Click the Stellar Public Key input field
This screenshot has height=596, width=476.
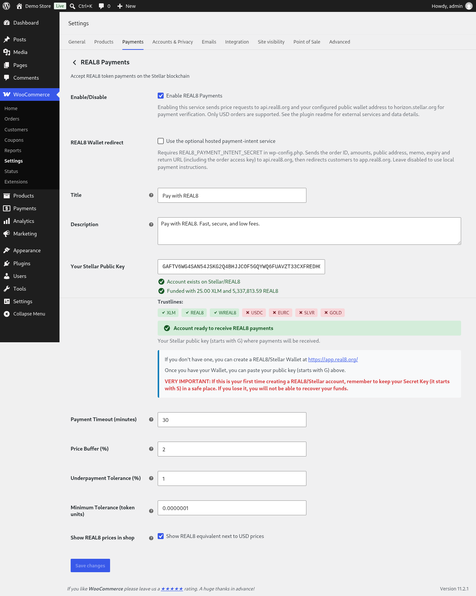(x=241, y=267)
